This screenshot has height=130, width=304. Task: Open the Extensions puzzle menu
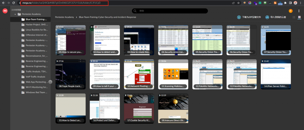(285, 3)
